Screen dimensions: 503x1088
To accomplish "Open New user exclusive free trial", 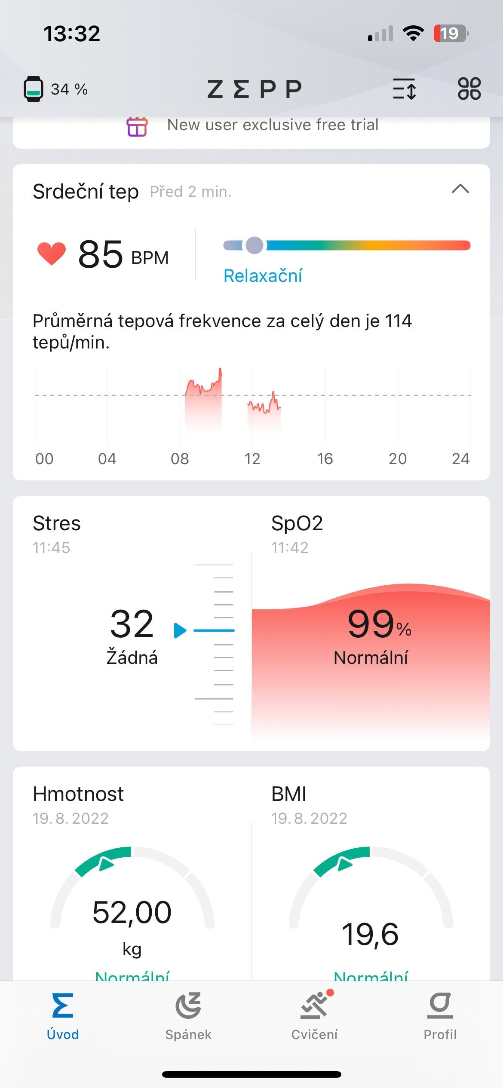I will 273,125.
